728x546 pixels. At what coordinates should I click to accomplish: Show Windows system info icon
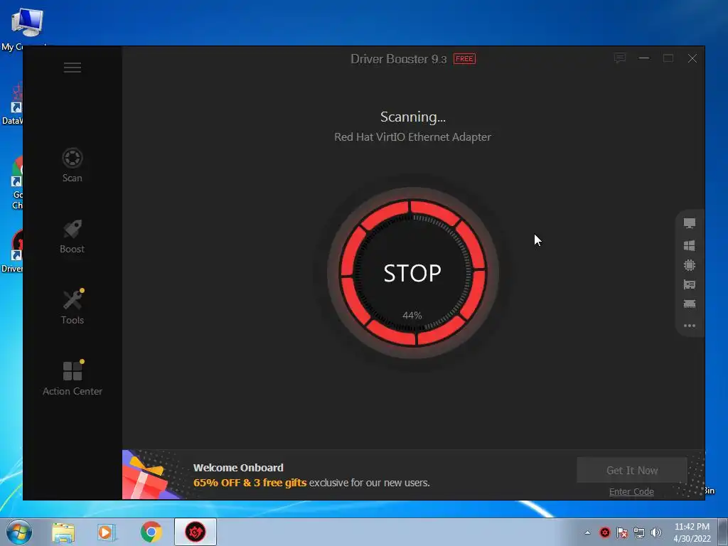[x=690, y=245]
